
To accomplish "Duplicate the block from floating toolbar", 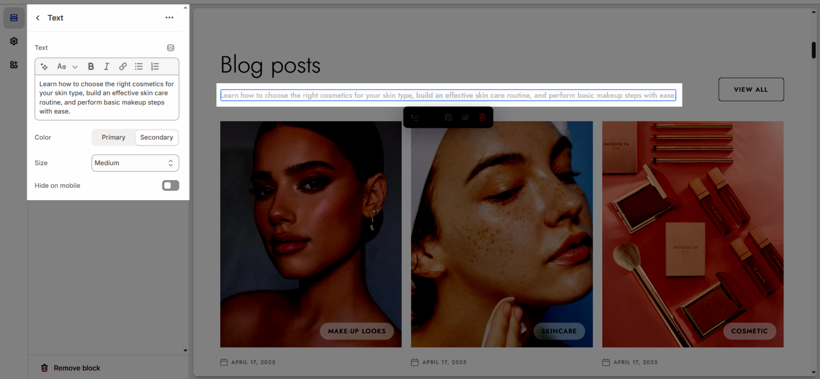I will (x=448, y=117).
